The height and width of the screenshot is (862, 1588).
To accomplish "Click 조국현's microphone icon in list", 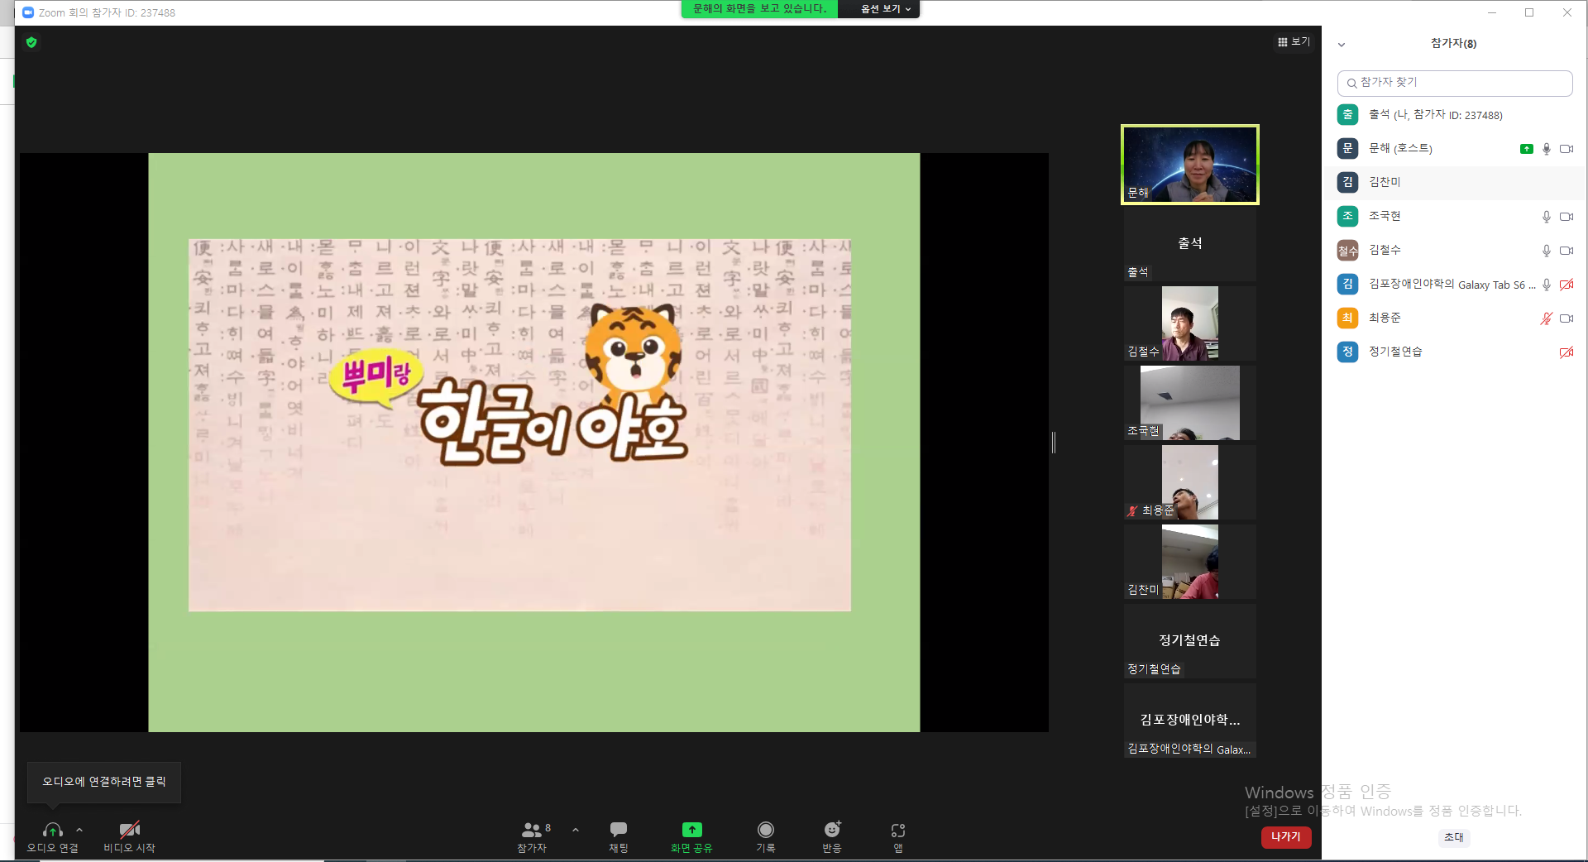I will [1547, 217].
